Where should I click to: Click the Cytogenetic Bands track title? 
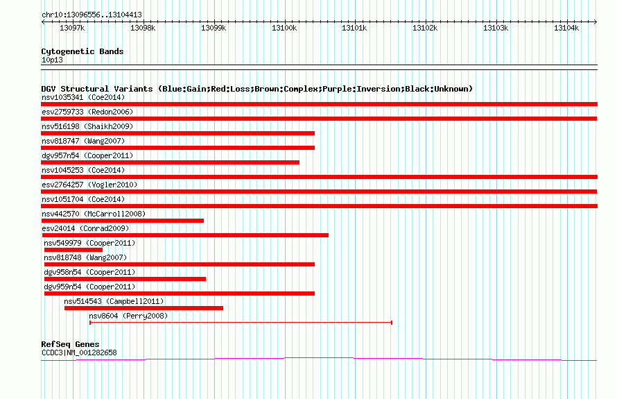(x=82, y=51)
